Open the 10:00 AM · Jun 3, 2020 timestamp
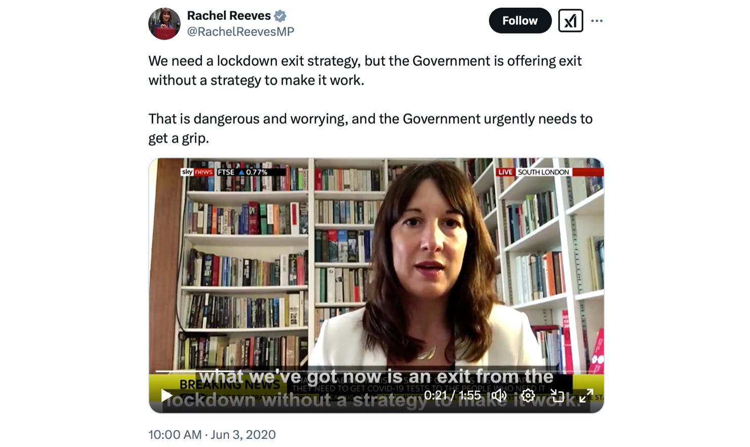Screen dimensions: 750x447 pyautogui.click(x=212, y=434)
